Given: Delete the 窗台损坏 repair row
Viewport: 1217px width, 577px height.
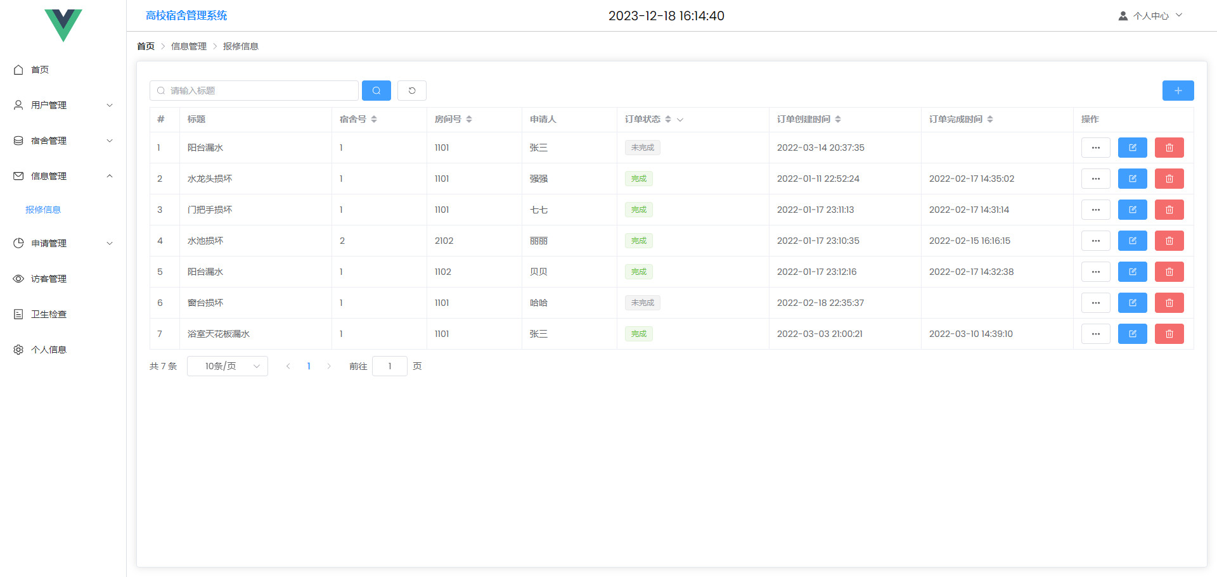Looking at the screenshot, I should point(1169,303).
